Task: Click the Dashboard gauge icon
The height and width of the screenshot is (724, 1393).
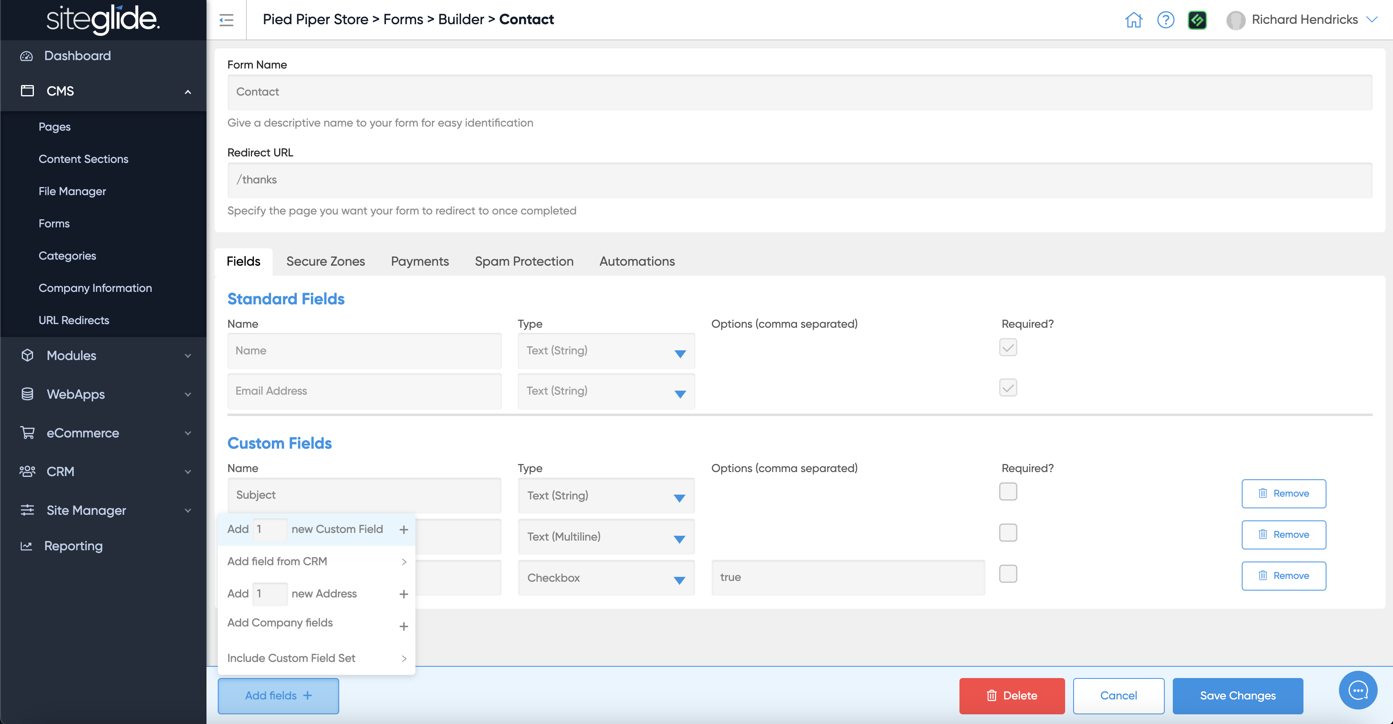Action: (x=27, y=56)
